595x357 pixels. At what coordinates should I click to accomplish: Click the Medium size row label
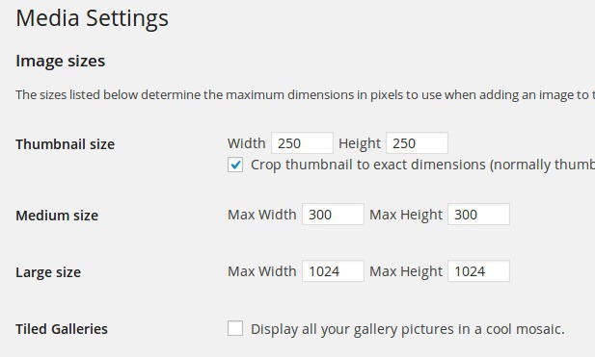click(x=57, y=216)
